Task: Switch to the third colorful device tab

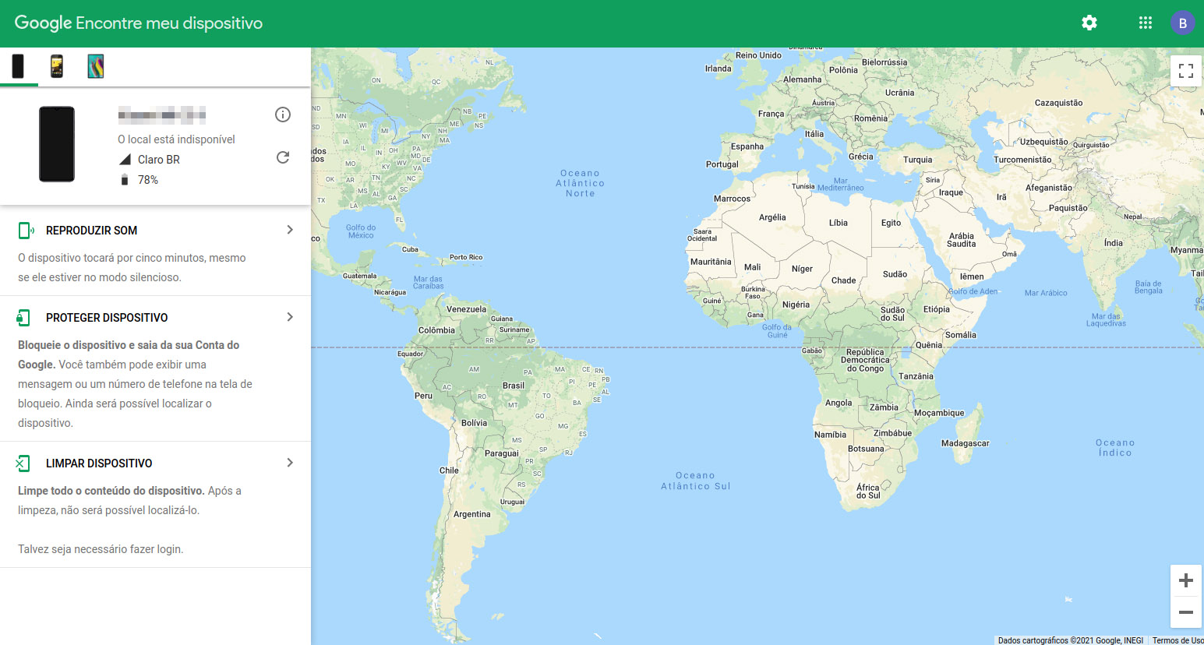Action: [96, 66]
